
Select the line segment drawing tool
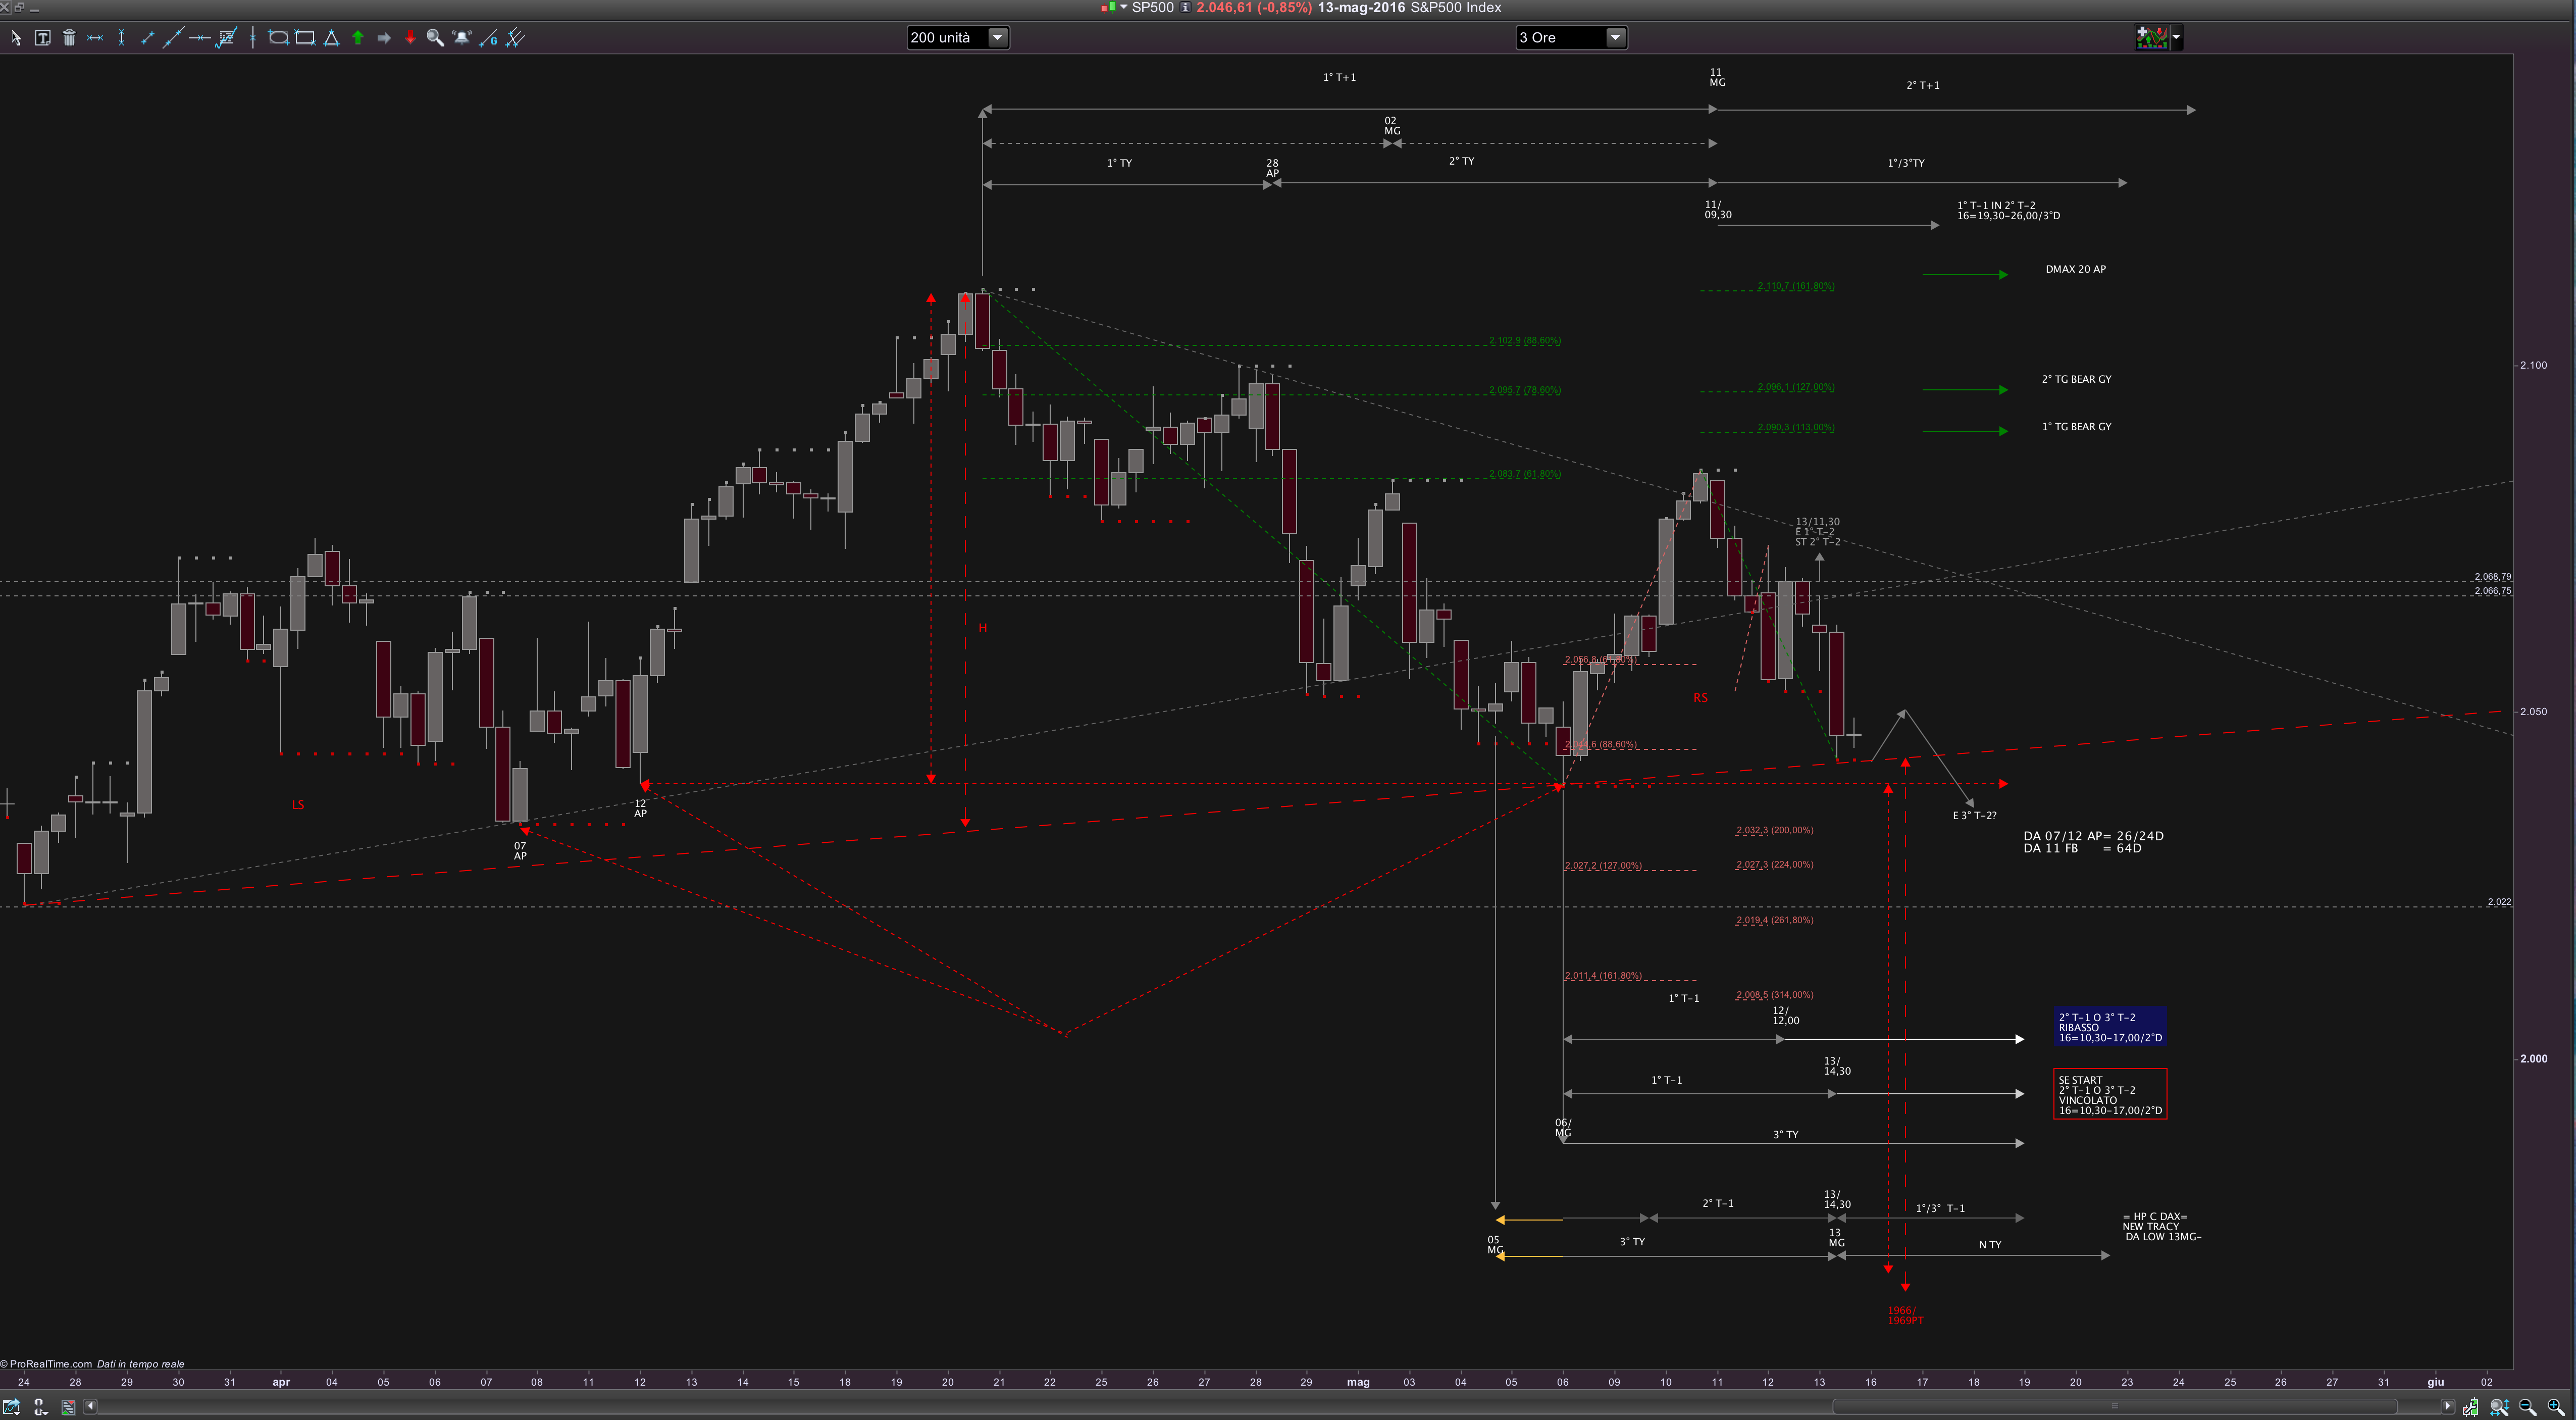pyautogui.click(x=147, y=38)
